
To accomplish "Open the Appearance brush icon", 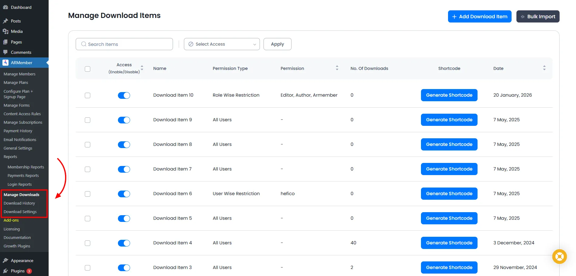I will [x=6, y=260].
